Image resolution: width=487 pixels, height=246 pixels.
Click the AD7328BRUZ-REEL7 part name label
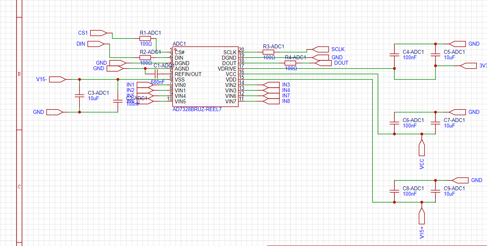tap(197, 110)
